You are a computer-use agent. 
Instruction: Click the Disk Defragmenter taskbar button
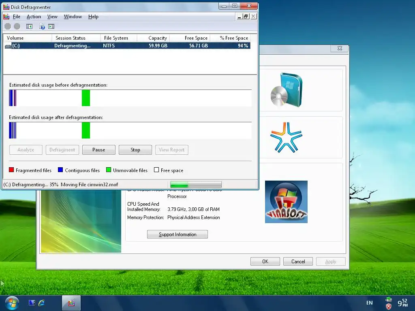pos(71,303)
